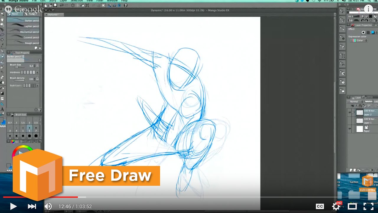Click the subscribe watermark
378x213 pixels.
(368, 183)
